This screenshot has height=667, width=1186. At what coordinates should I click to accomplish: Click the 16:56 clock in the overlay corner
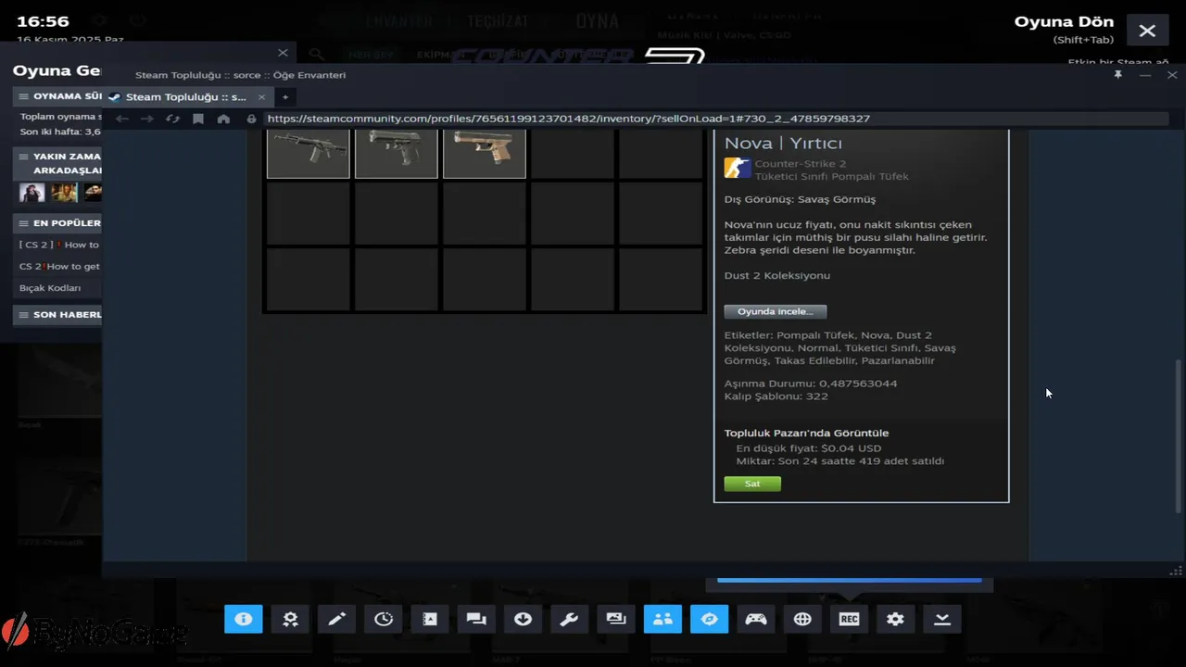(44, 21)
